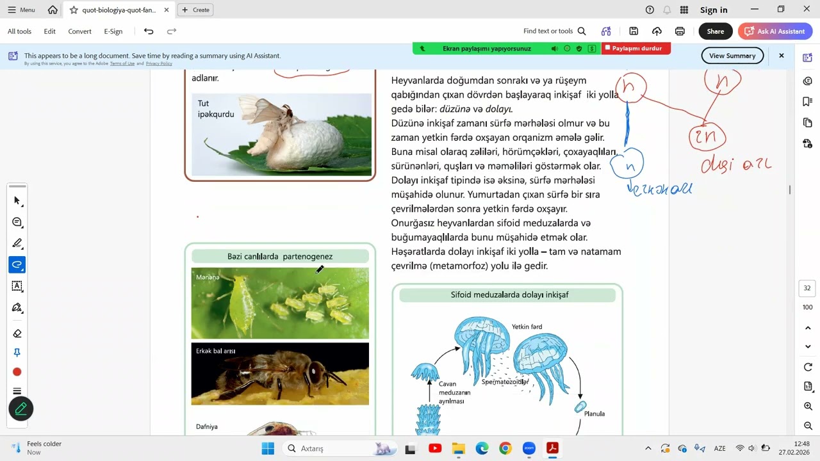Undo the last action
820x461 pixels.
(x=149, y=31)
